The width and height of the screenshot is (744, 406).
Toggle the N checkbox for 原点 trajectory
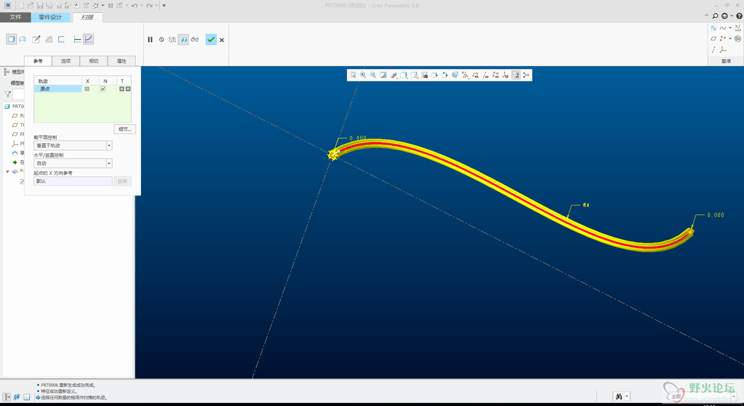(x=103, y=89)
